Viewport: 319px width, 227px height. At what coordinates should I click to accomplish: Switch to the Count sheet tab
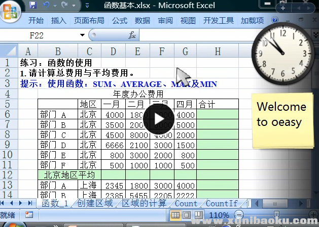pos(186,203)
